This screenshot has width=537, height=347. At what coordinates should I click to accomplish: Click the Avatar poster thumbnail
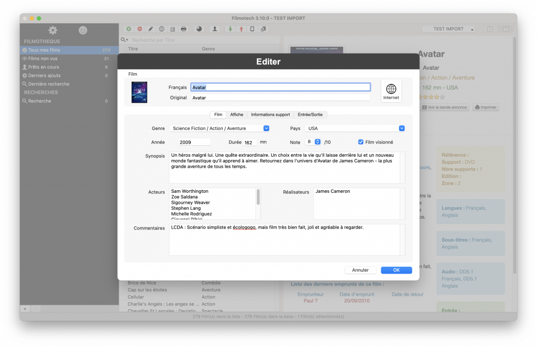pyautogui.click(x=139, y=92)
